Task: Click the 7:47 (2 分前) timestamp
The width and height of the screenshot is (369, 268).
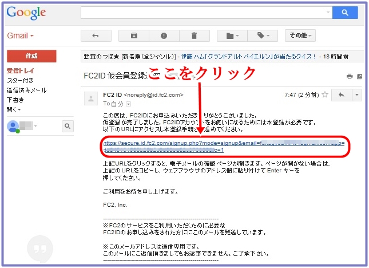Action: pos(301,95)
